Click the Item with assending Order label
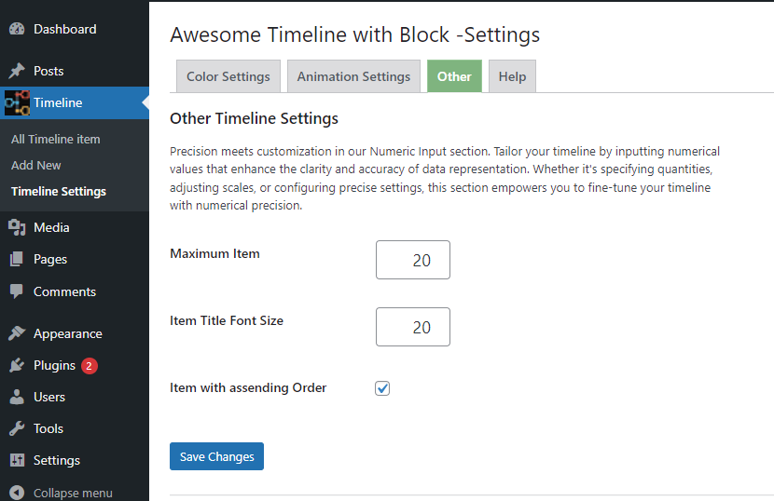Image resolution: width=774 pixels, height=501 pixels. [x=248, y=387]
